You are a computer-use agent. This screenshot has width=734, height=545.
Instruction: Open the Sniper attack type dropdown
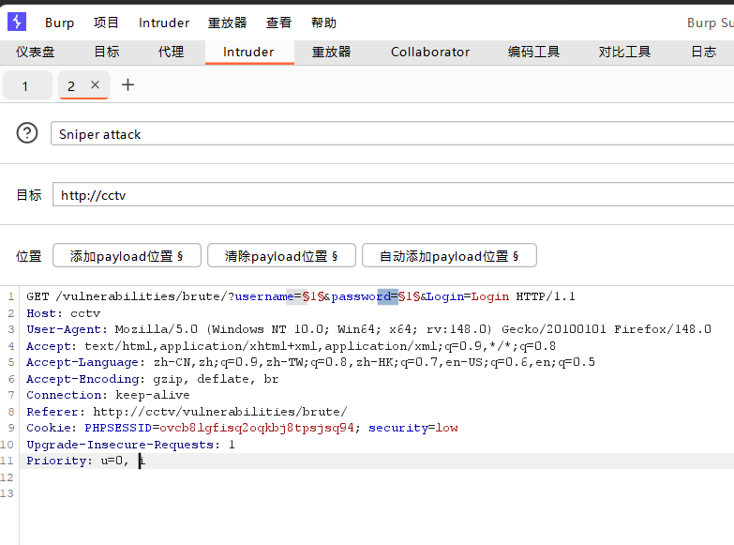(x=392, y=134)
